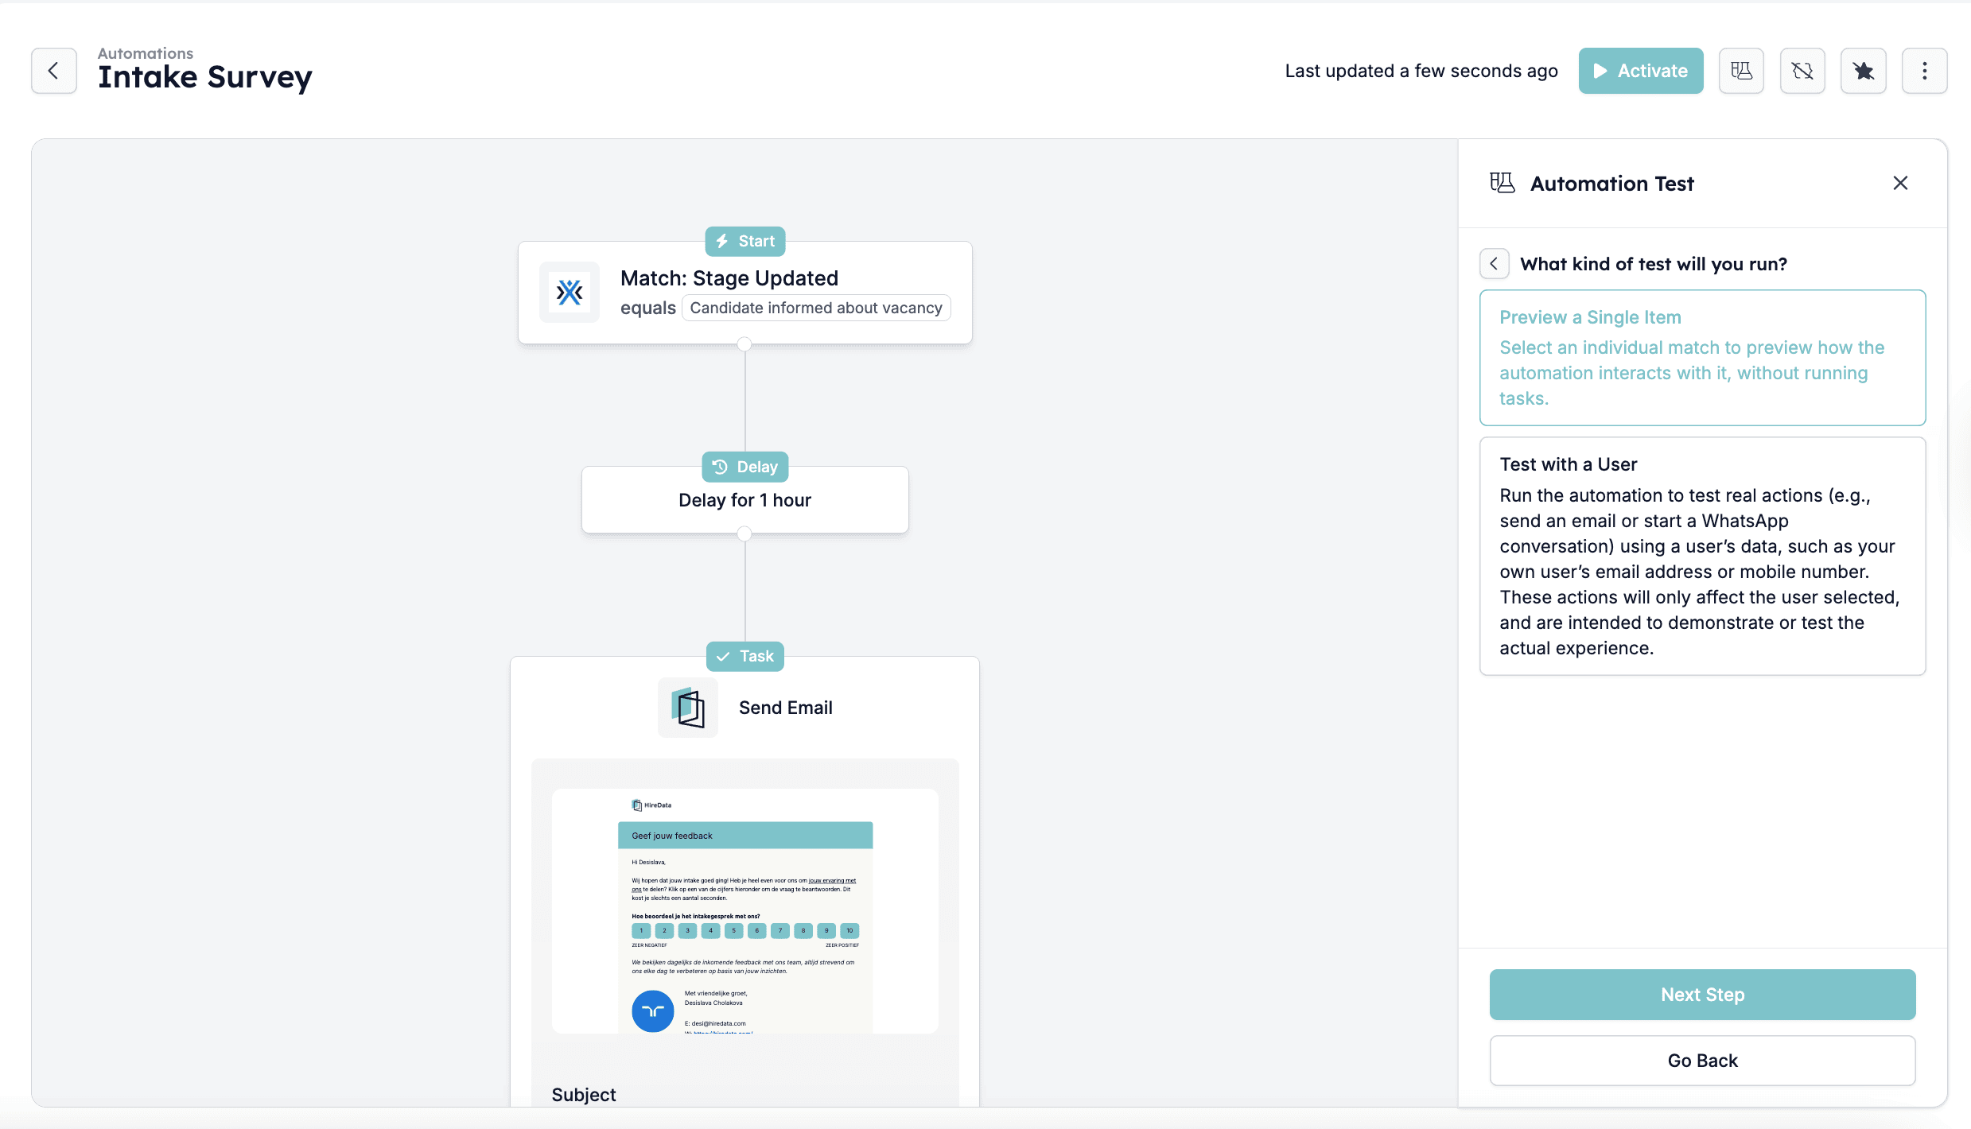Click the Candidate informed about vacancy tag
1971x1129 pixels.
[816, 308]
